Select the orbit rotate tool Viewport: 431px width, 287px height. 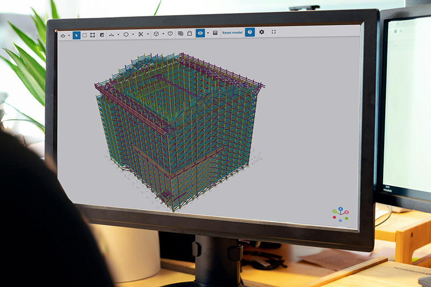click(63, 35)
